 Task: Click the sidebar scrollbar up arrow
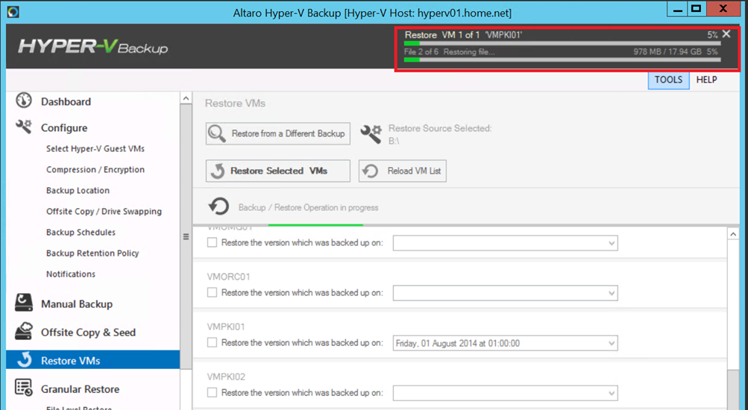[x=186, y=98]
